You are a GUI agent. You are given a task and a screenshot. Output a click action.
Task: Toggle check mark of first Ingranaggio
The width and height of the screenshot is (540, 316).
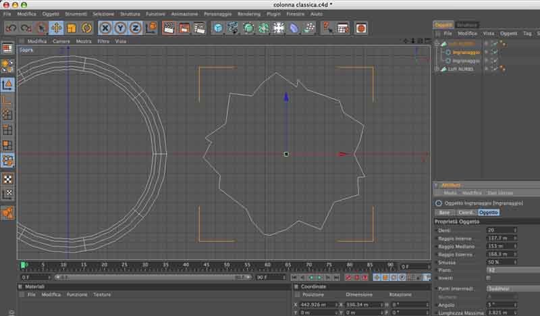(x=495, y=53)
